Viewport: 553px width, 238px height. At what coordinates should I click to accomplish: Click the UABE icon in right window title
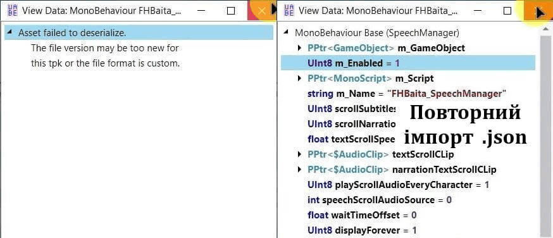point(289,11)
